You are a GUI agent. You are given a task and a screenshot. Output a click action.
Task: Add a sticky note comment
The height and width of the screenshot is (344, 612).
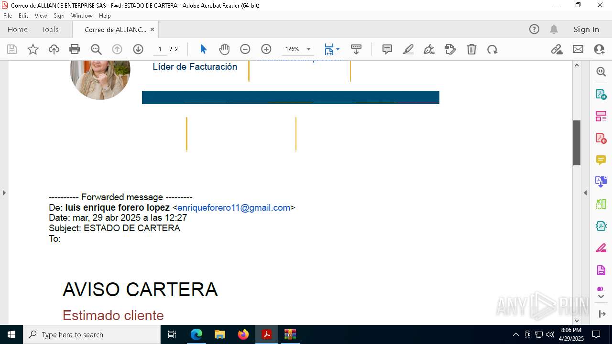387,49
